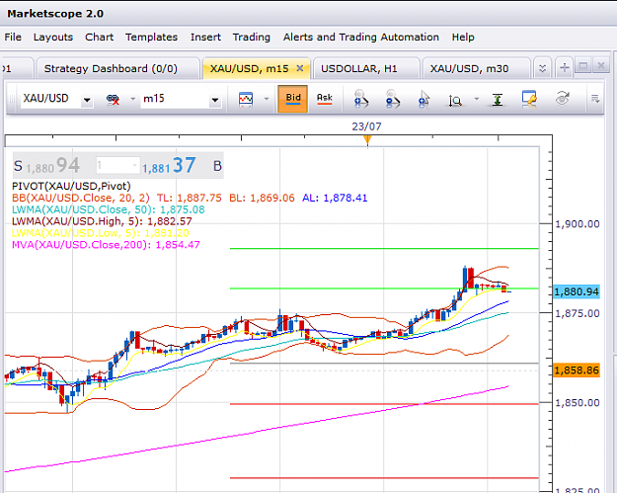The width and height of the screenshot is (617, 493).
Task: Select LWMA Close 50 indicator label
Action: point(109,209)
